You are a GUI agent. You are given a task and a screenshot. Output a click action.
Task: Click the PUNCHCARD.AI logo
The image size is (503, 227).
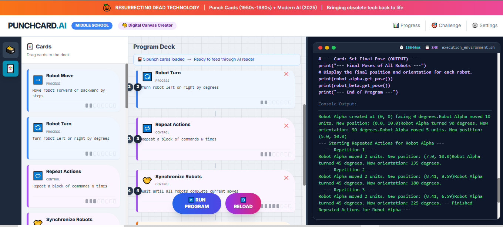point(37,26)
